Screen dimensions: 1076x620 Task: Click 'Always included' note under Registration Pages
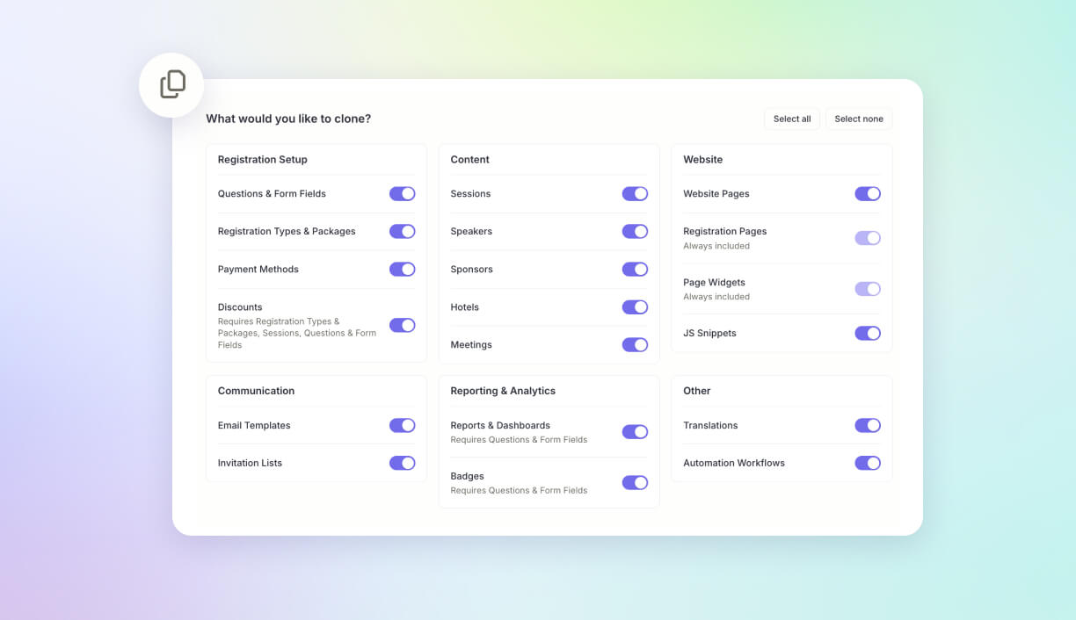[716, 246]
